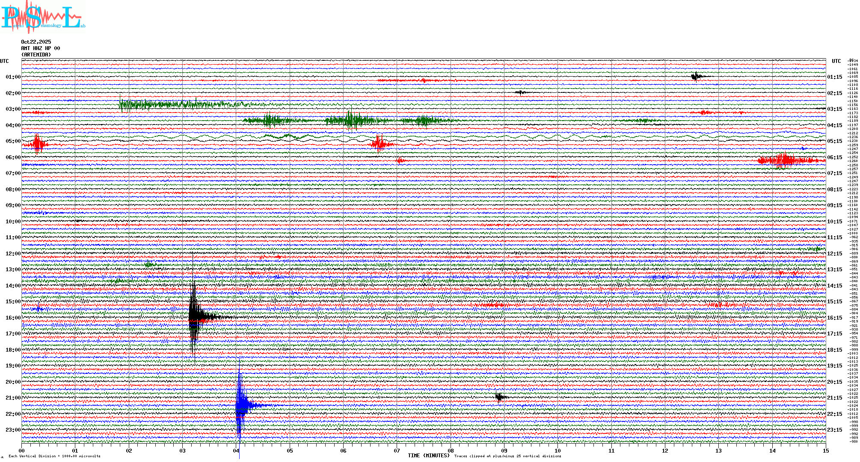860x462 pixels.
Task: Click the 12:00 hour label on left axis
Action: click(13, 254)
